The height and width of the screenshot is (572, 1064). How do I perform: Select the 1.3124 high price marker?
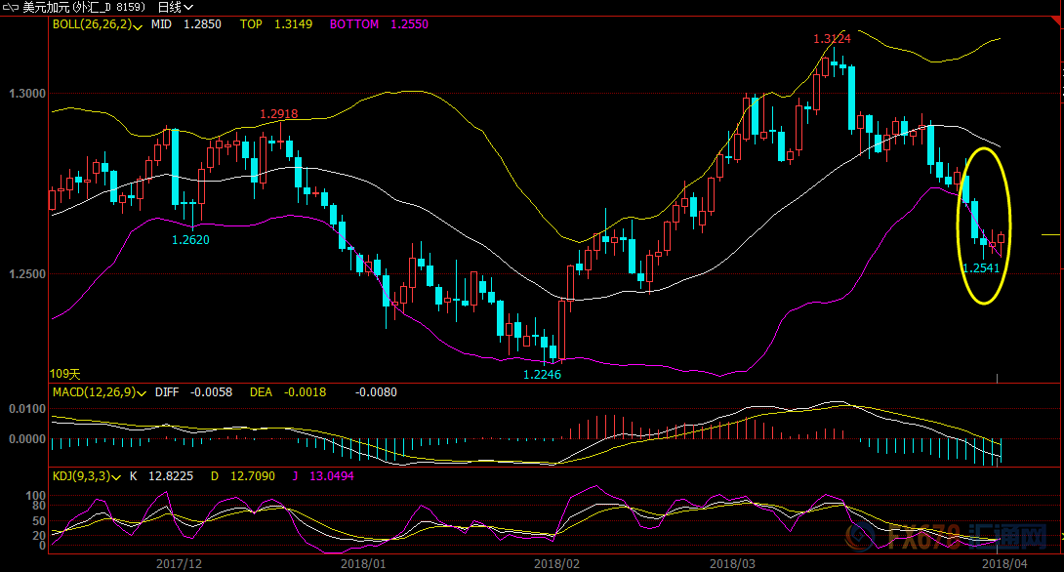(x=833, y=39)
